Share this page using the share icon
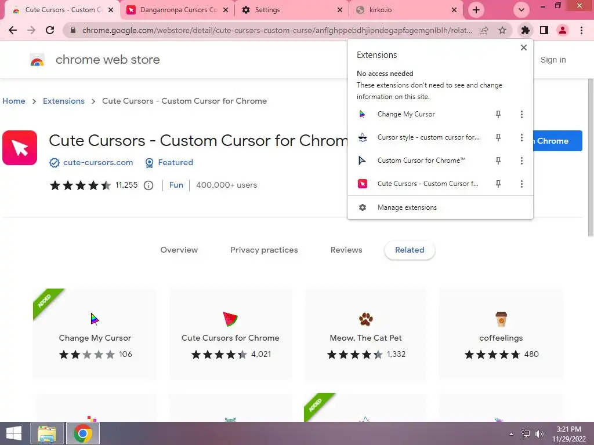594x445 pixels. coord(484,30)
